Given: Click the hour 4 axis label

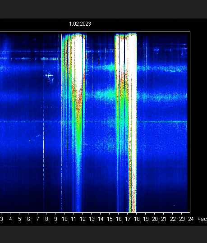Looking at the screenshot, I should click(x=10, y=219).
